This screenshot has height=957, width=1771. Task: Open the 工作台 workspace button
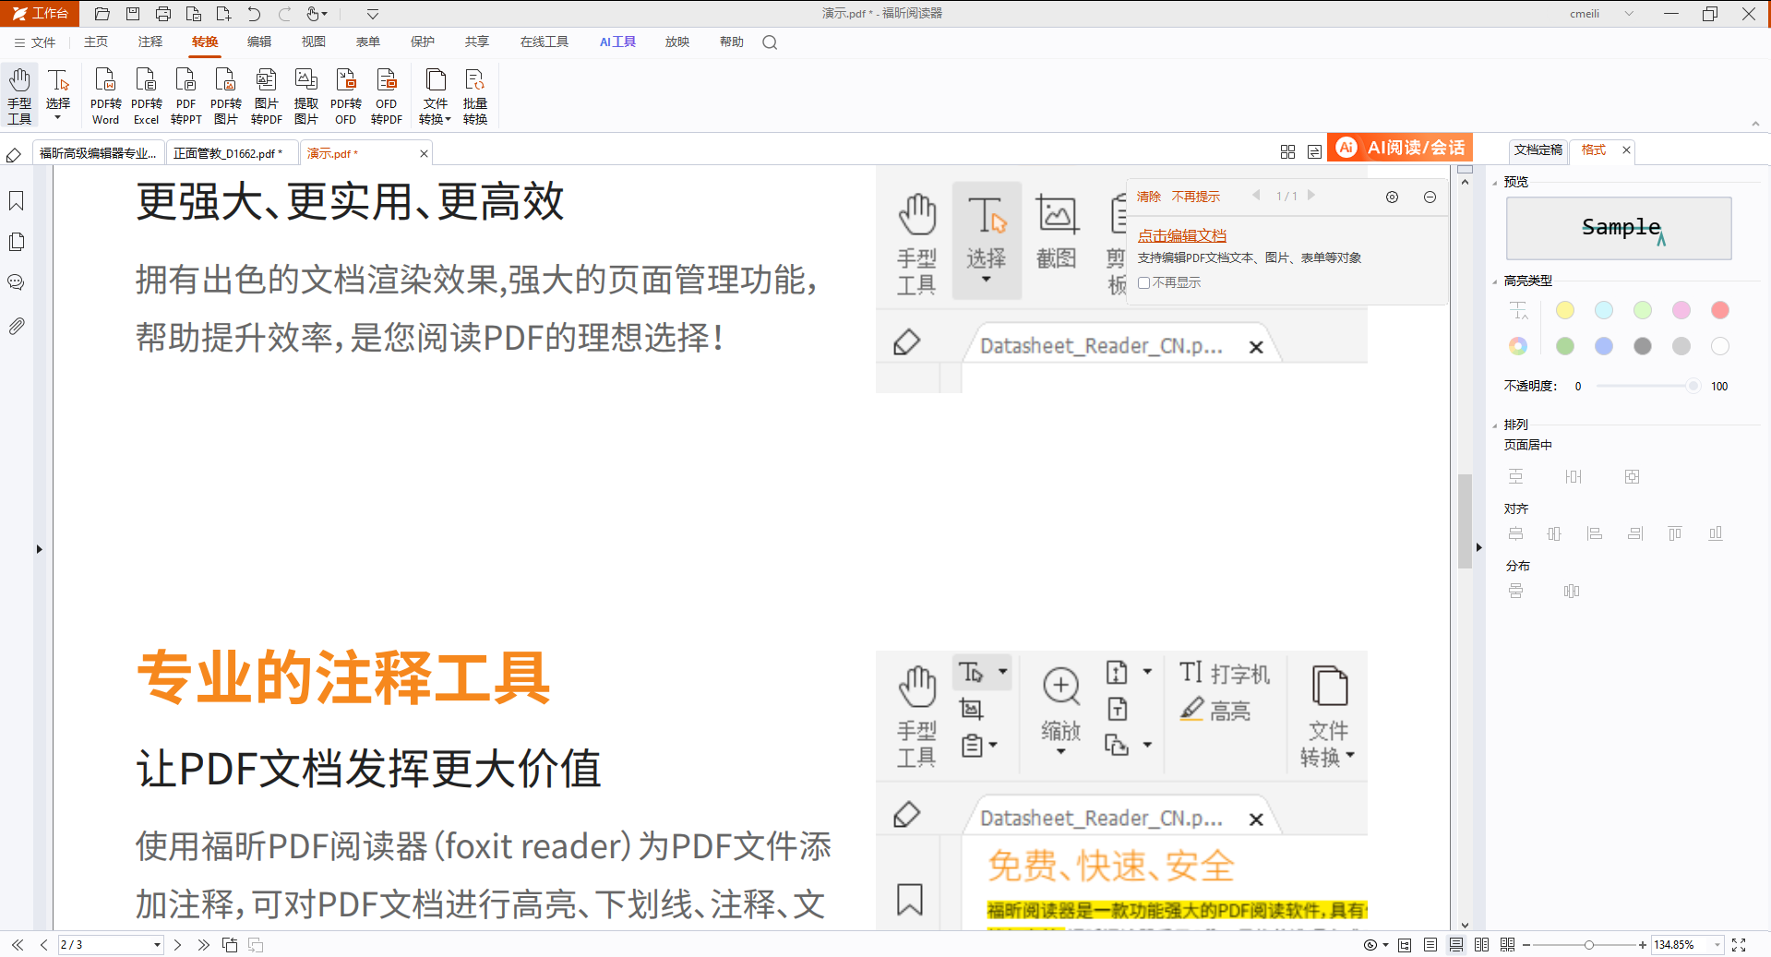41,14
